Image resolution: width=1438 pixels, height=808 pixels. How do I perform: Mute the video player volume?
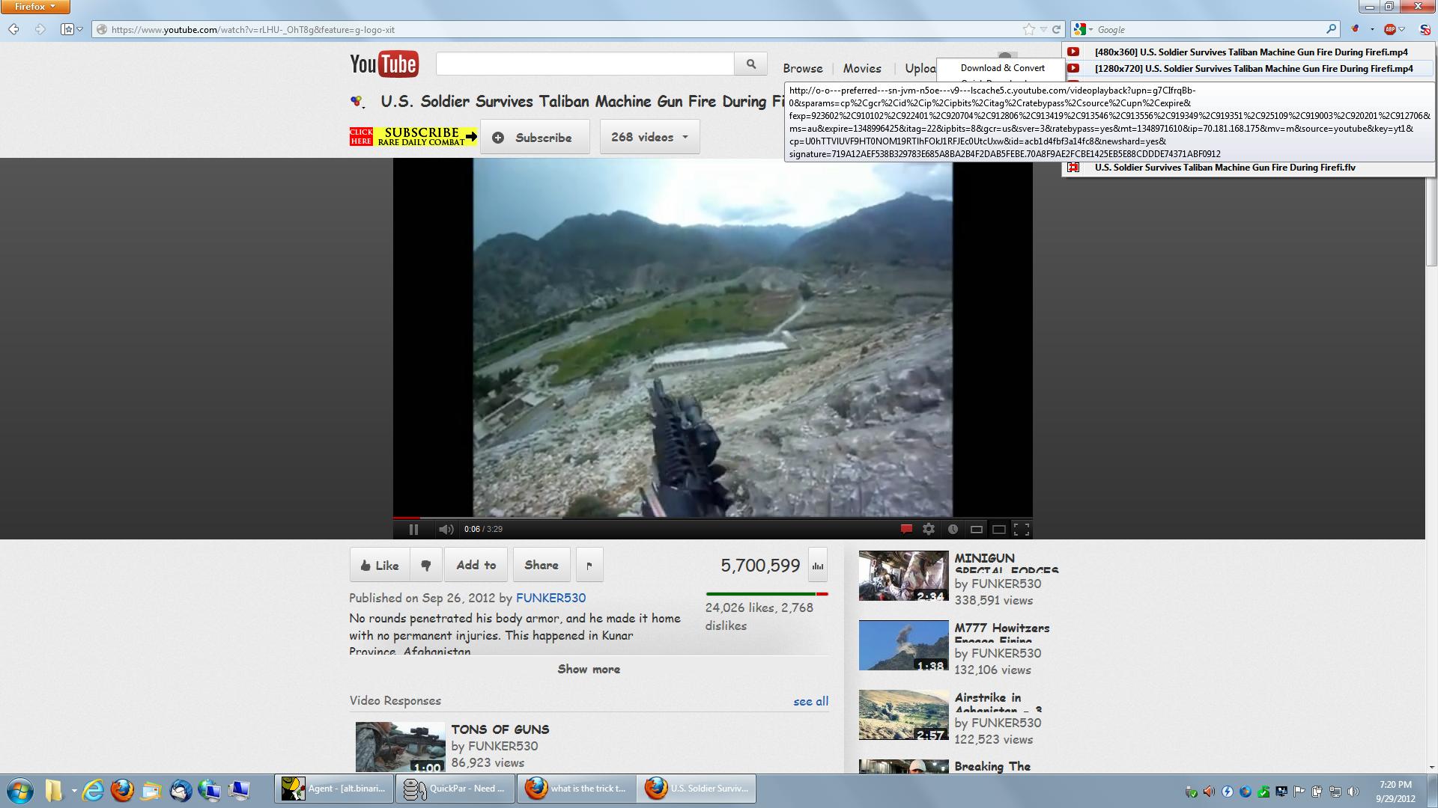click(446, 529)
